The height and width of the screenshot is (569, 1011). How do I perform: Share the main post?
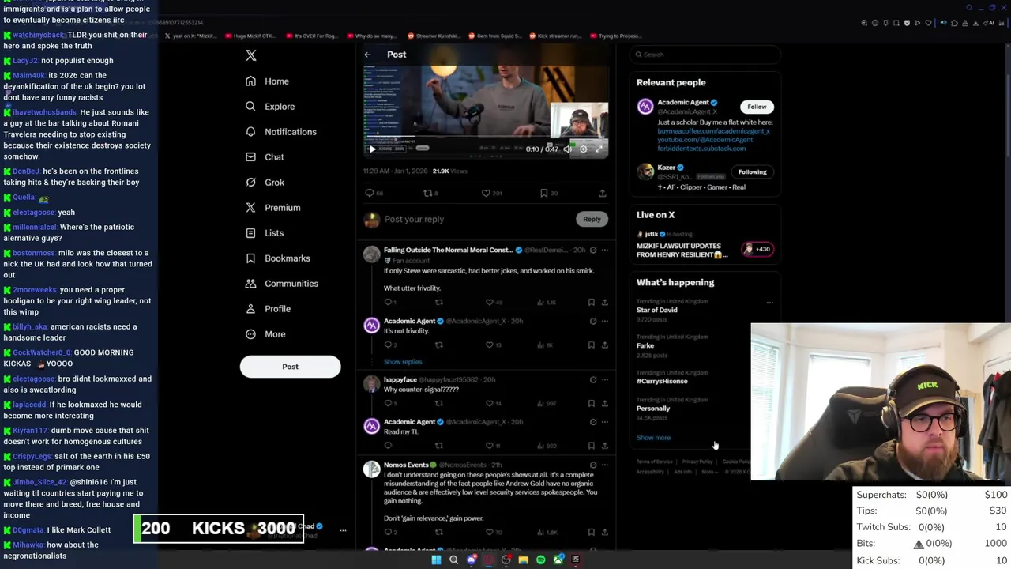[602, 193]
